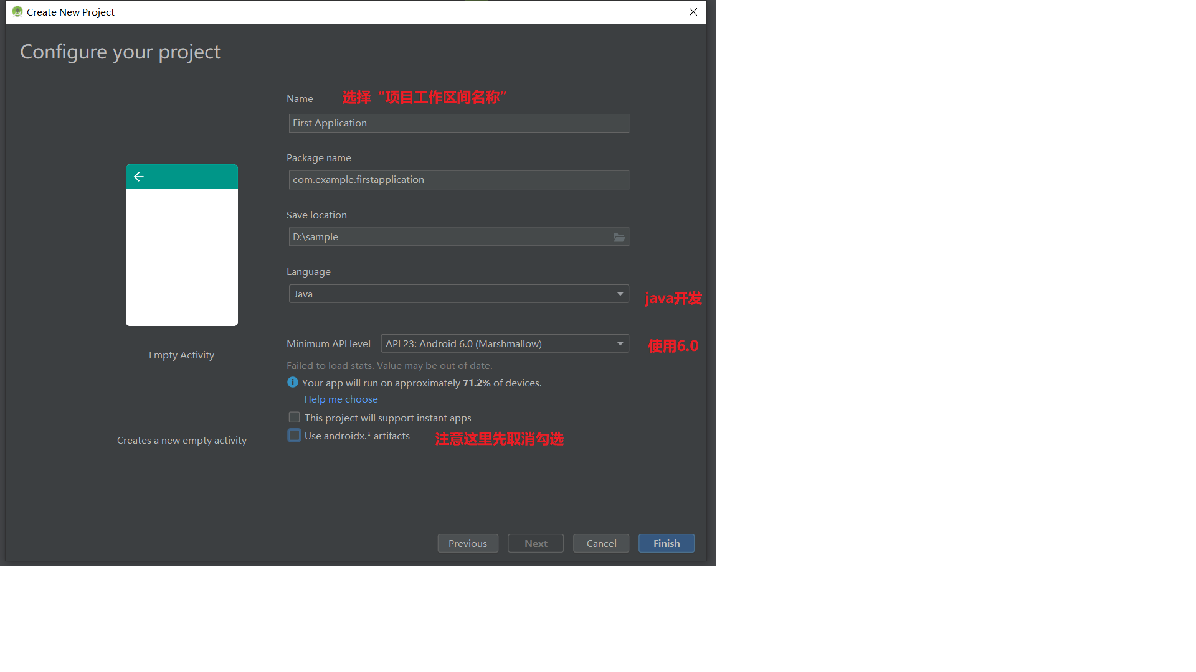
Task: Click the Empty Activity preview thumbnail
Action: point(181,256)
